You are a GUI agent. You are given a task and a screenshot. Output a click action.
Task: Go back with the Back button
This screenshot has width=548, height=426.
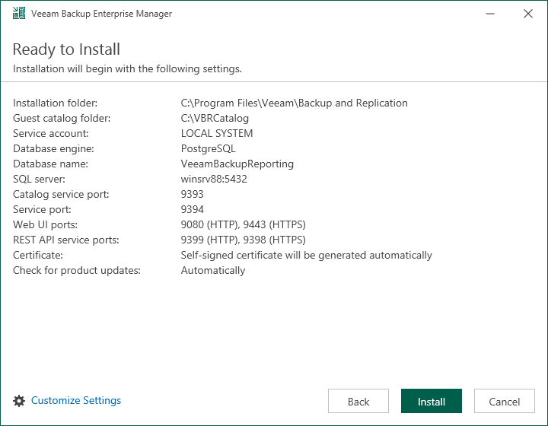click(x=358, y=402)
